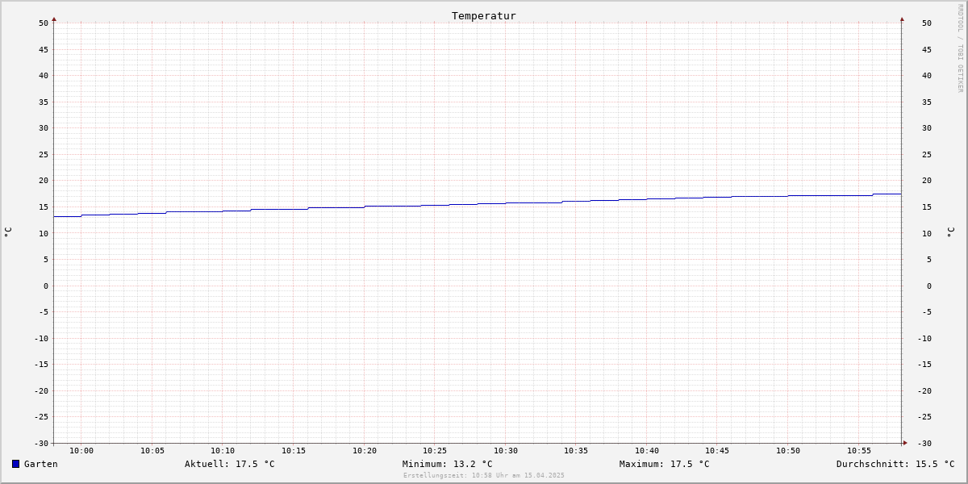Click the °C unit label on right axis
The height and width of the screenshot is (484, 968).
pos(950,232)
